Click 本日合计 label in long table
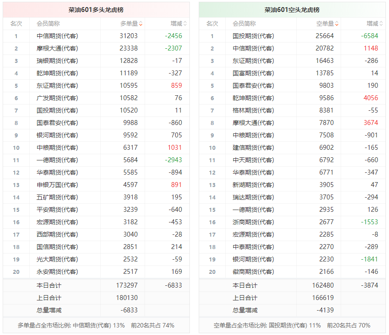The image size is (389, 335). (x=49, y=285)
